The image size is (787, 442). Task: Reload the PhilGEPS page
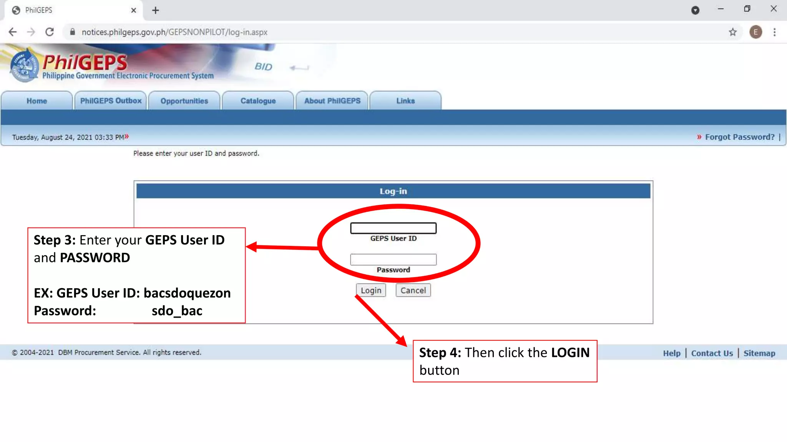pyautogui.click(x=50, y=32)
